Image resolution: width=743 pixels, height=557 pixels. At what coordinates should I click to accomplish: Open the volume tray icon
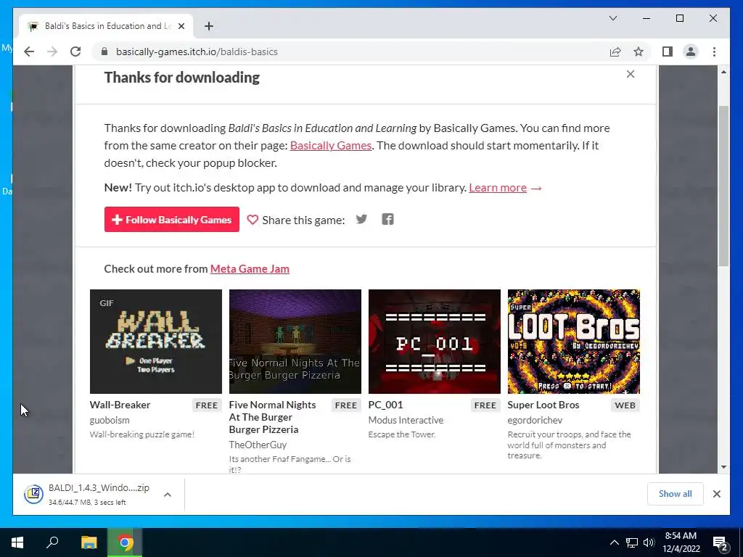(649, 542)
